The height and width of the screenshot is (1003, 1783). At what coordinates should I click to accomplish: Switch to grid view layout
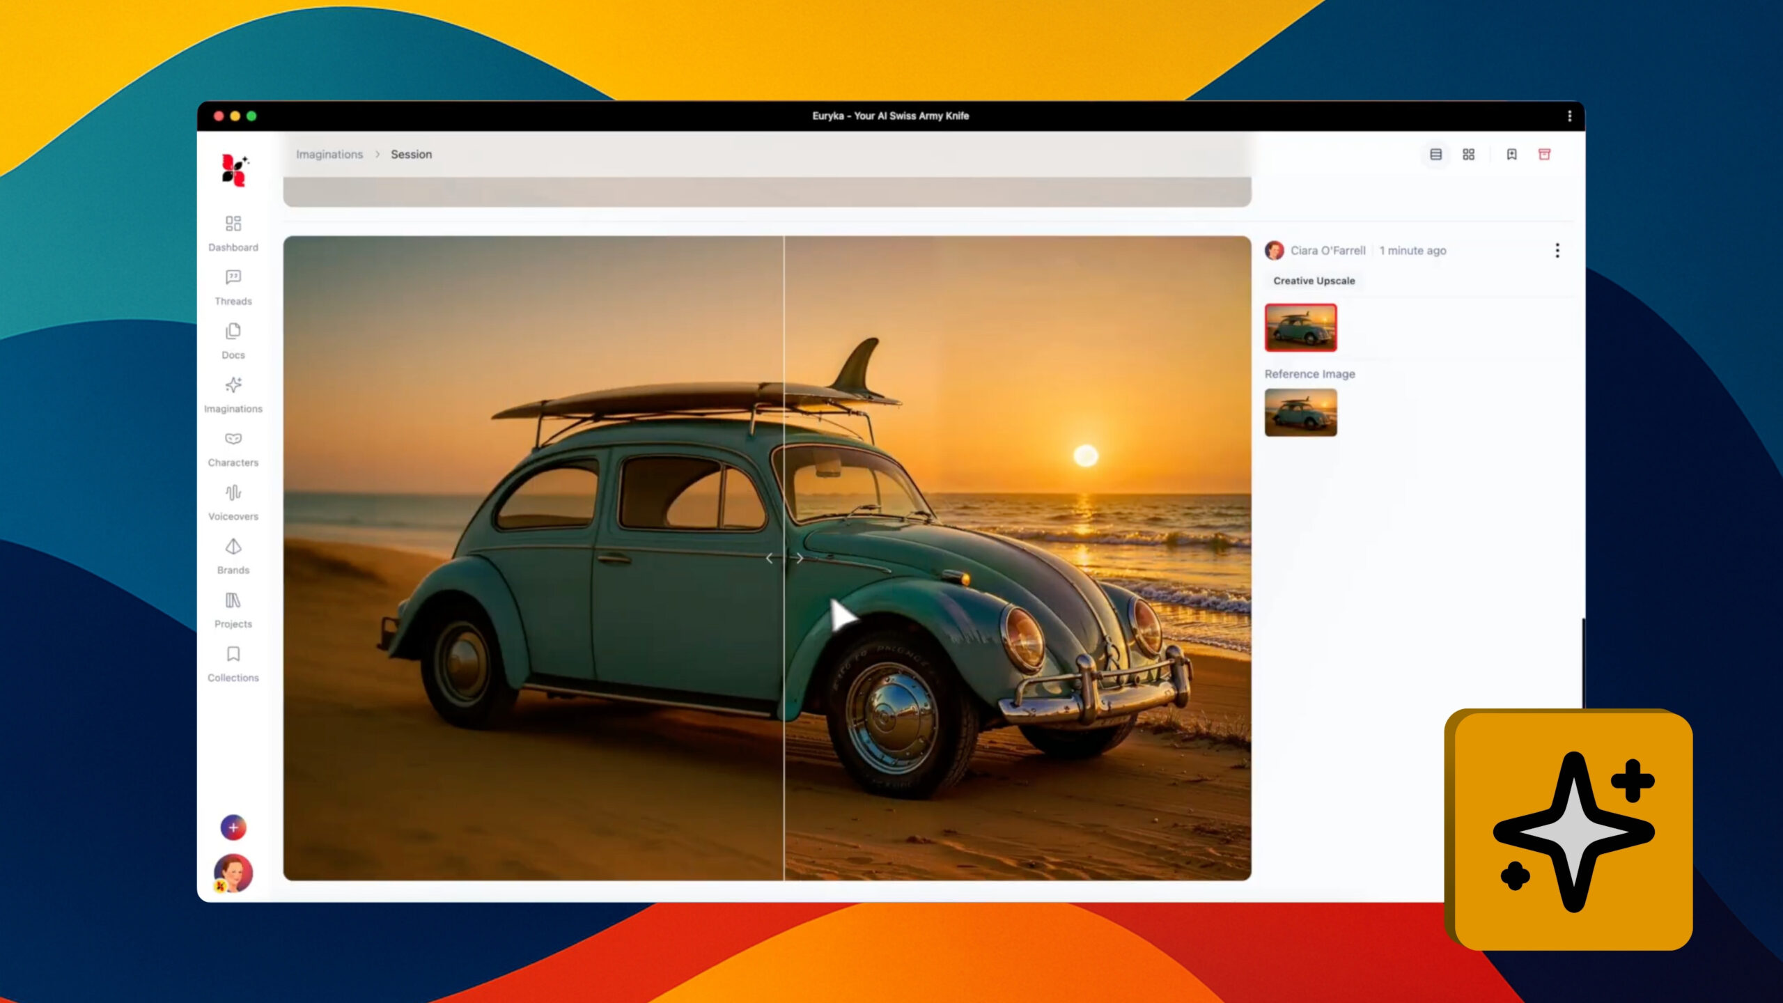pyautogui.click(x=1468, y=155)
